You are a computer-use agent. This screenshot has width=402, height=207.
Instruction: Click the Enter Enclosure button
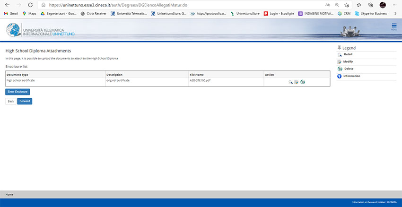(17, 91)
